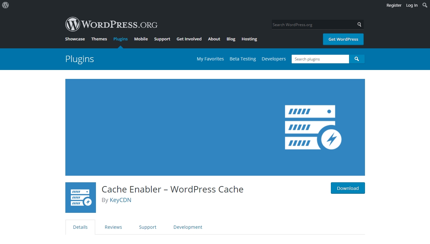Viewport: 430px width, 244px height.
Task: Open the Themes menu item
Action: (x=99, y=39)
